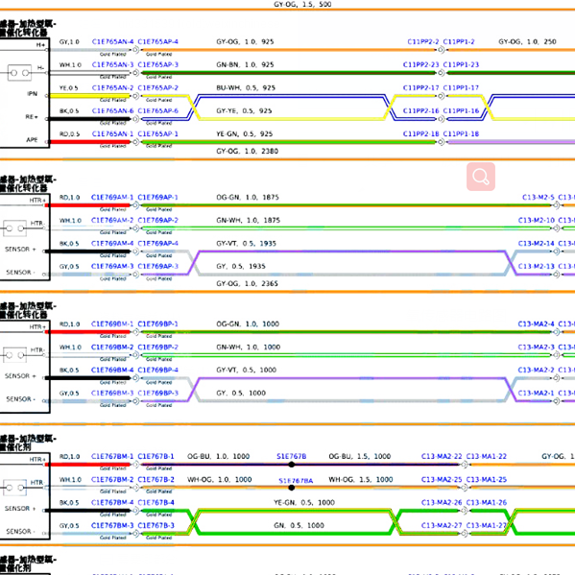The image size is (575, 575).
Task: Select connector pin C13-M2-14
Action: tap(537, 244)
